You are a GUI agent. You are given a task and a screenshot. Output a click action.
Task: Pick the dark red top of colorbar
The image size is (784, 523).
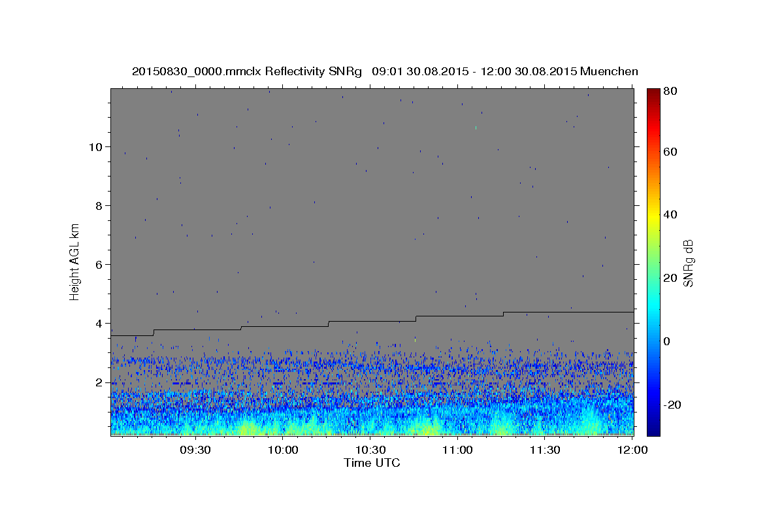[653, 93]
